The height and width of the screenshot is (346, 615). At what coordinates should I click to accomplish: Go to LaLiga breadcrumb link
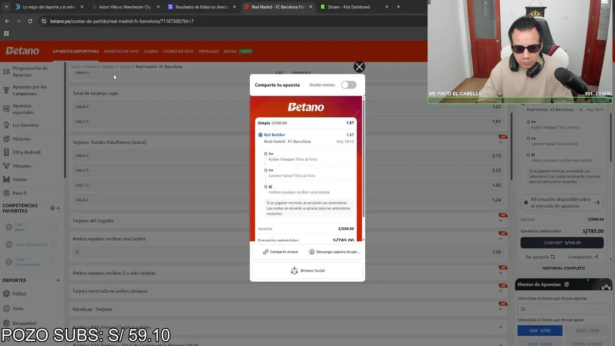124,67
